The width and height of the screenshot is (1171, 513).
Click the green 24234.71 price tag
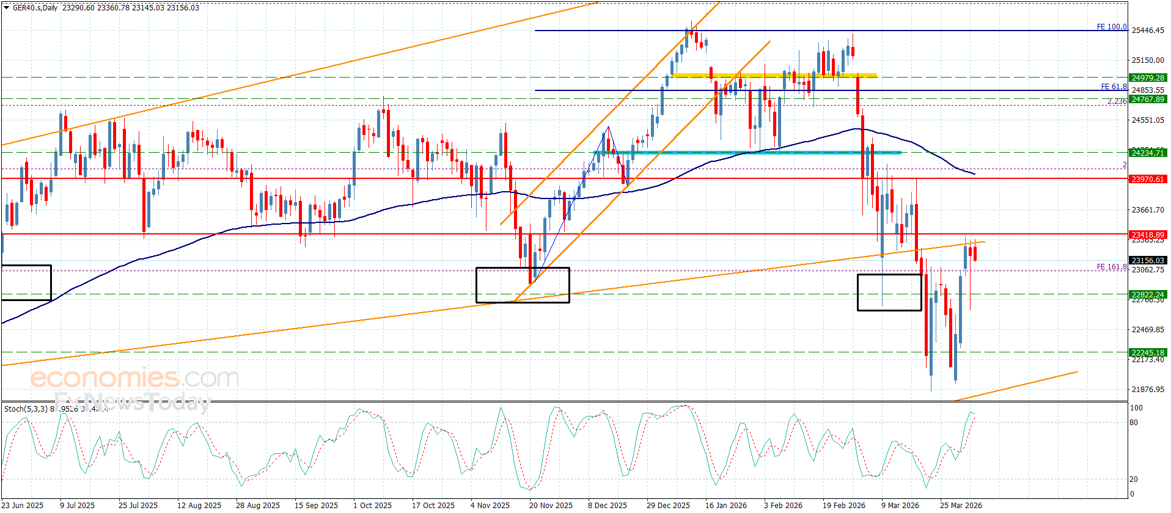tap(1148, 153)
